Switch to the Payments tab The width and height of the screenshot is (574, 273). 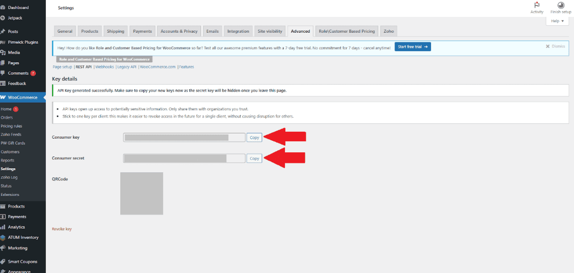[142, 32]
